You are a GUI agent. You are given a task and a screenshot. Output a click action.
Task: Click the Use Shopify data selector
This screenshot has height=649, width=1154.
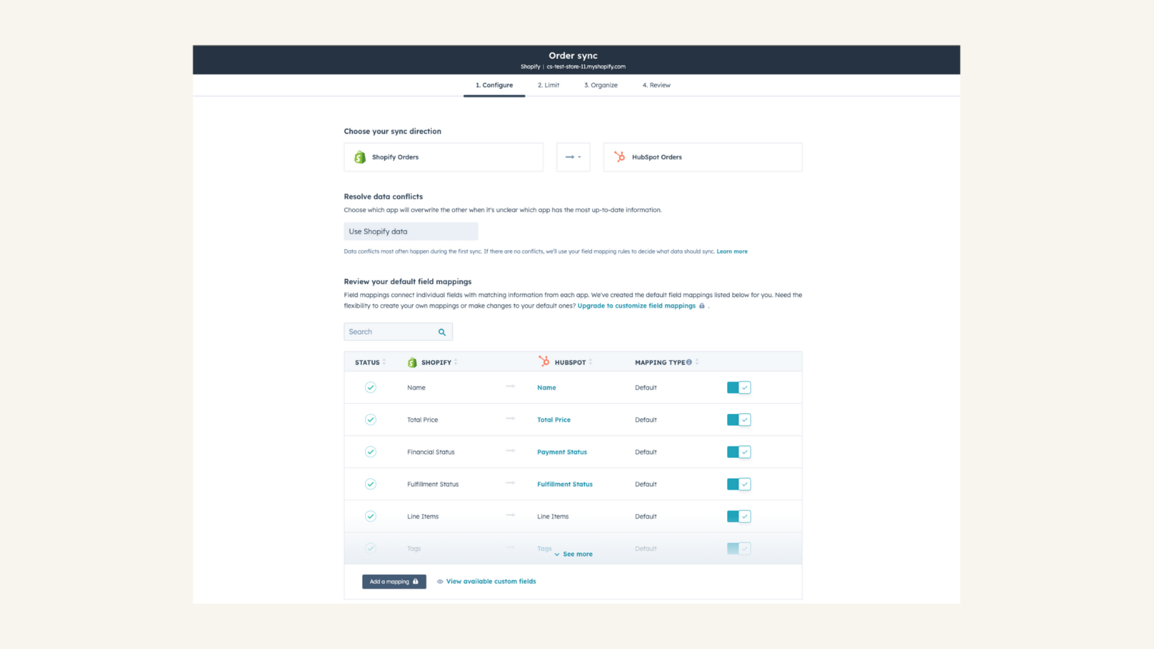pos(410,231)
